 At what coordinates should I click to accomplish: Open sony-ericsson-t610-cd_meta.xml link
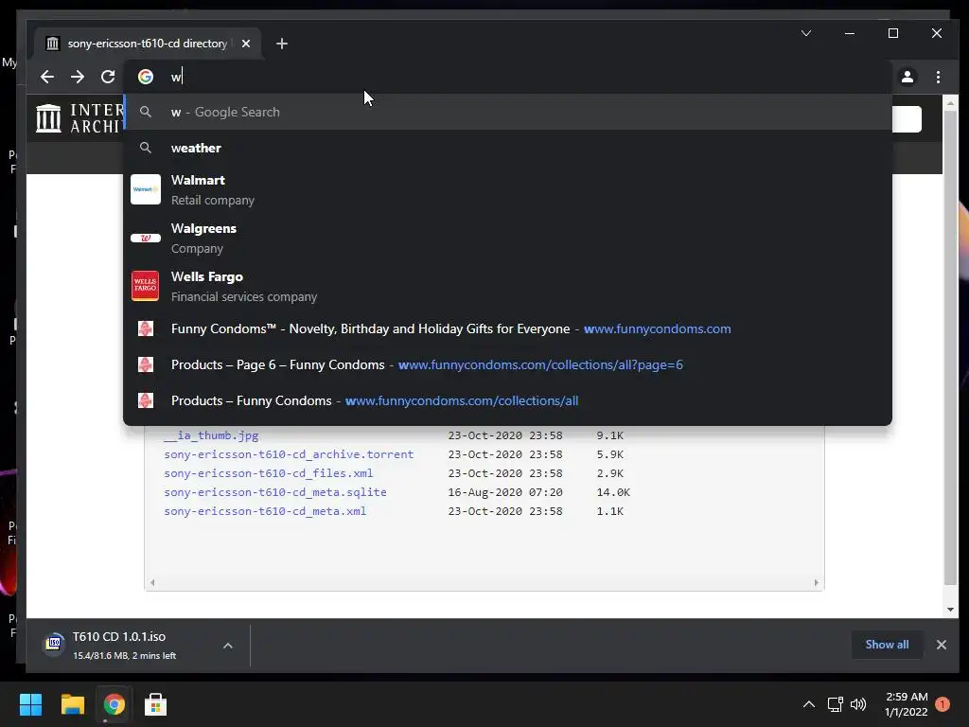click(265, 511)
